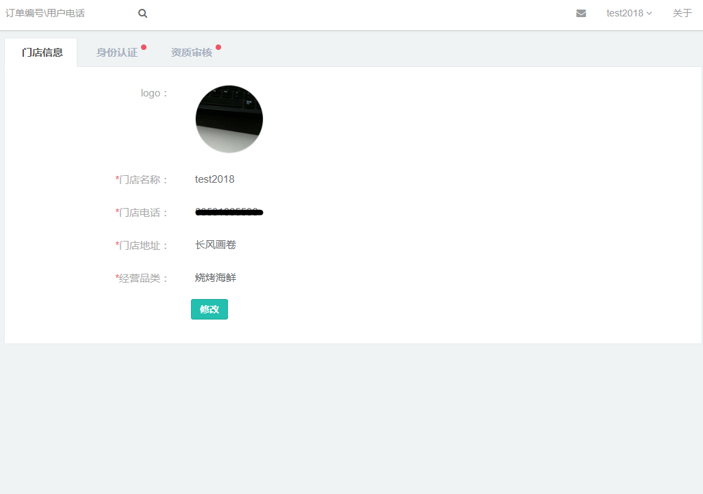Switch to the 门店信息 tab

coord(42,53)
